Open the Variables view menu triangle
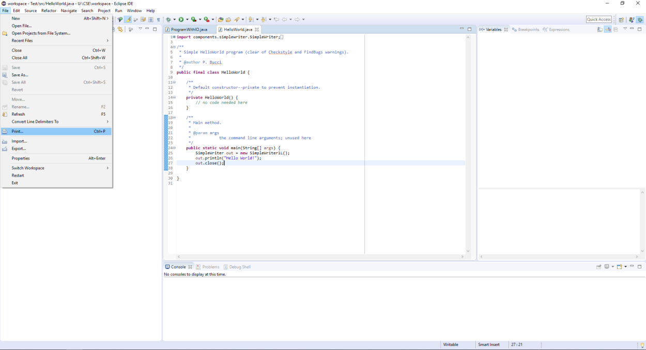Screen dimensions: 646x350 point(625,29)
